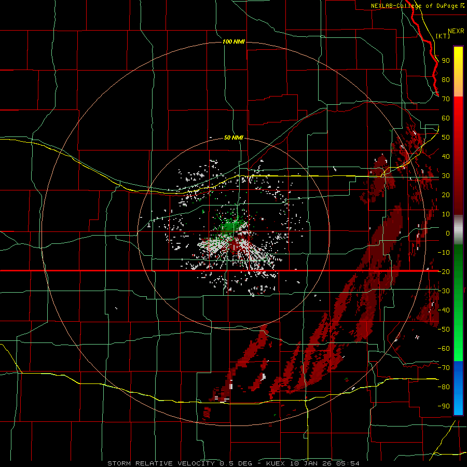Click the blue bottom segment of color bar

coord(458,388)
